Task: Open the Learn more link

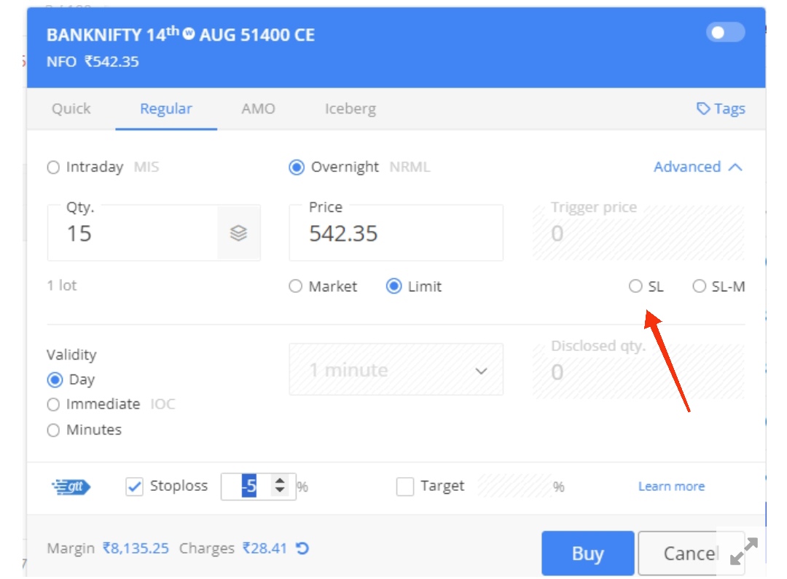Action: [672, 487]
